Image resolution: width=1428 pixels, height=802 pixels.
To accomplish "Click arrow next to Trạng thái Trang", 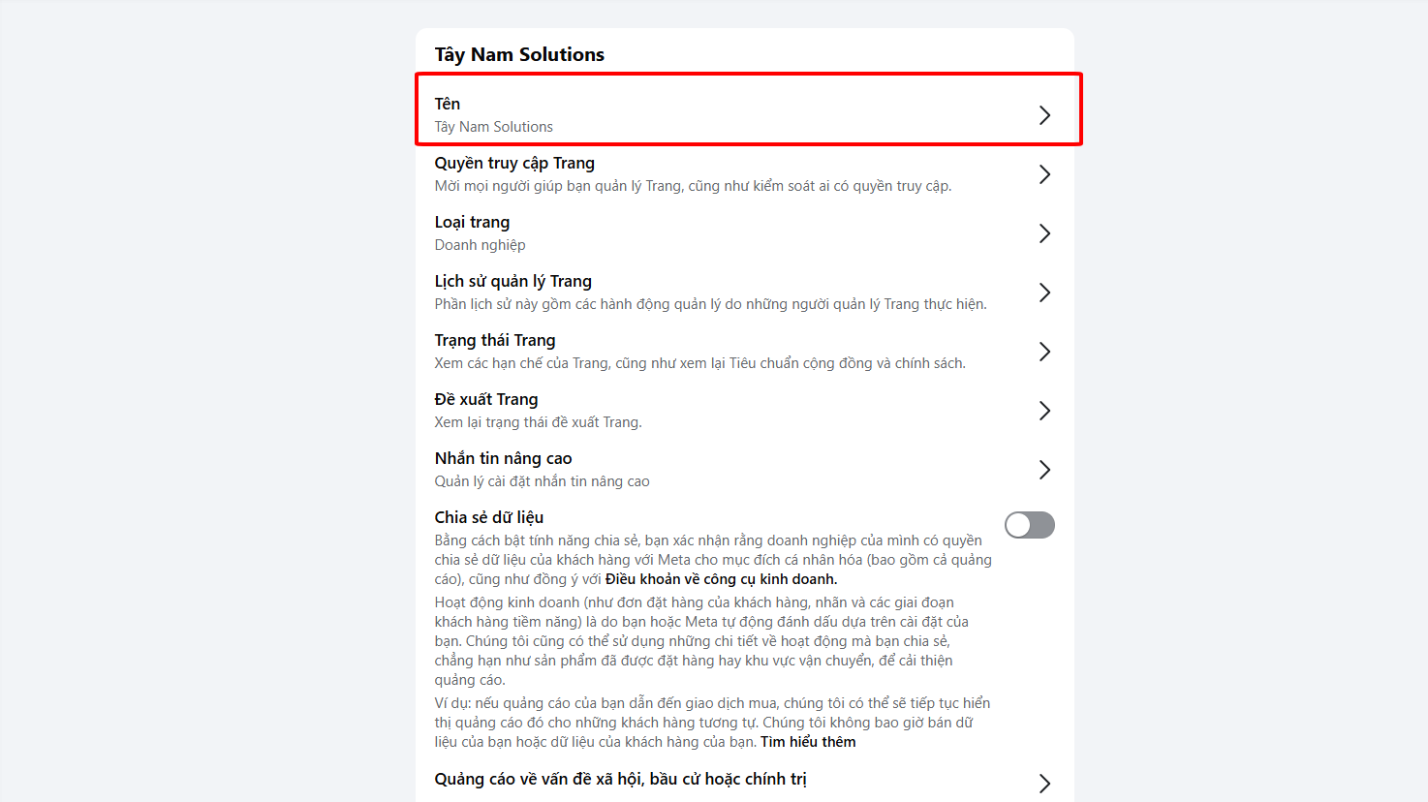I will coord(1044,352).
